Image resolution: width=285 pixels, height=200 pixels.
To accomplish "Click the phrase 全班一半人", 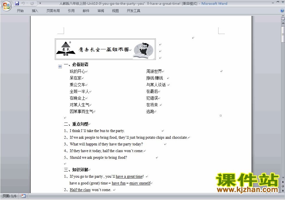I will [79, 91].
